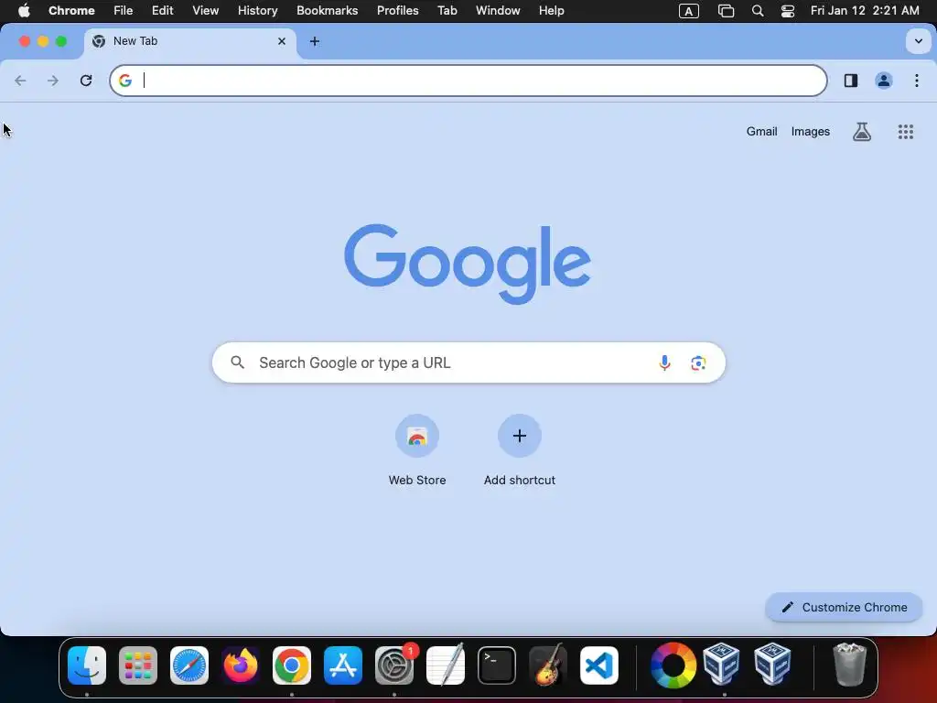The width and height of the screenshot is (937, 703).
Task: Open the Apple menu
Action: [x=24, y=11]
